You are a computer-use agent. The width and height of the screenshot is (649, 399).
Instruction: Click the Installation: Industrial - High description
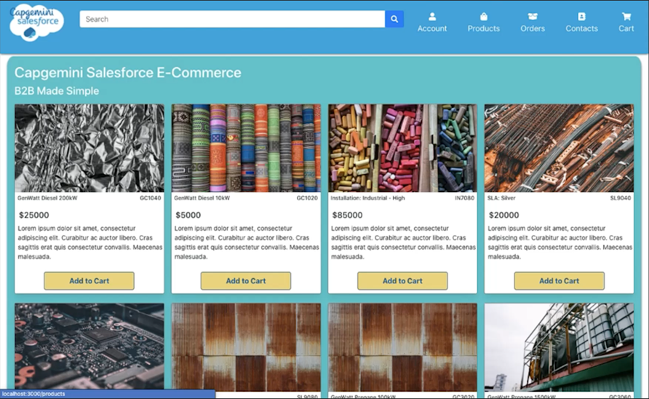pos(403,242)
